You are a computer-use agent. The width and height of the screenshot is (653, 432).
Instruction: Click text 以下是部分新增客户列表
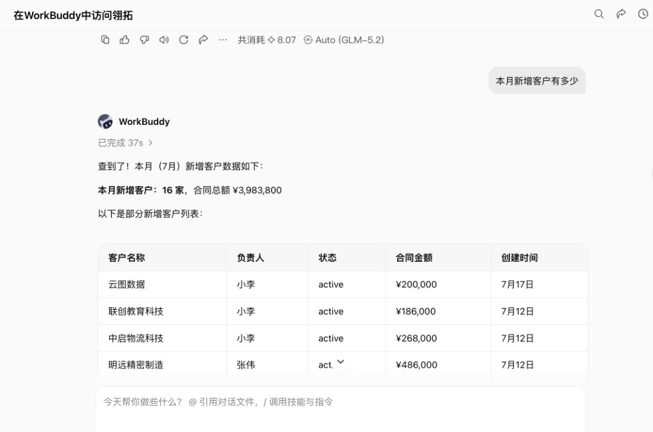(150, 214)
